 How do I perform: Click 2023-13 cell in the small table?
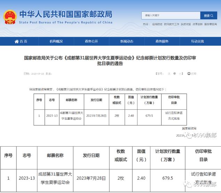tap(52, 116)
